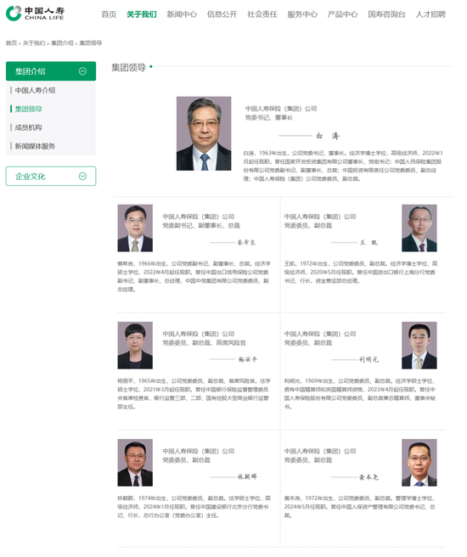Click 党委委员、副总裁、首席风险官 title text

tap(204, 343)
